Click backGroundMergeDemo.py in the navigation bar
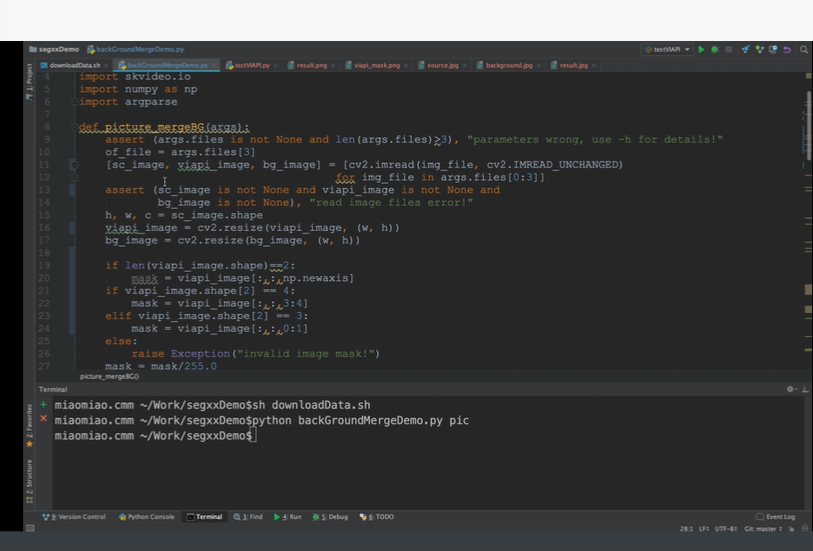 click(x=135, y=49)
